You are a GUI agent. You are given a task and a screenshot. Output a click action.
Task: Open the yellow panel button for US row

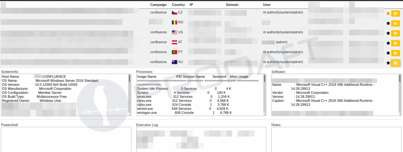(x=395, y=33)
